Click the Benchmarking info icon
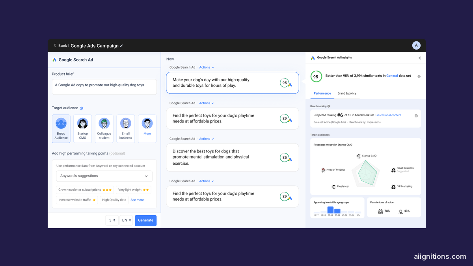Image resolution: width=473 pixels, height=266 pixels. tap(329, 106)
